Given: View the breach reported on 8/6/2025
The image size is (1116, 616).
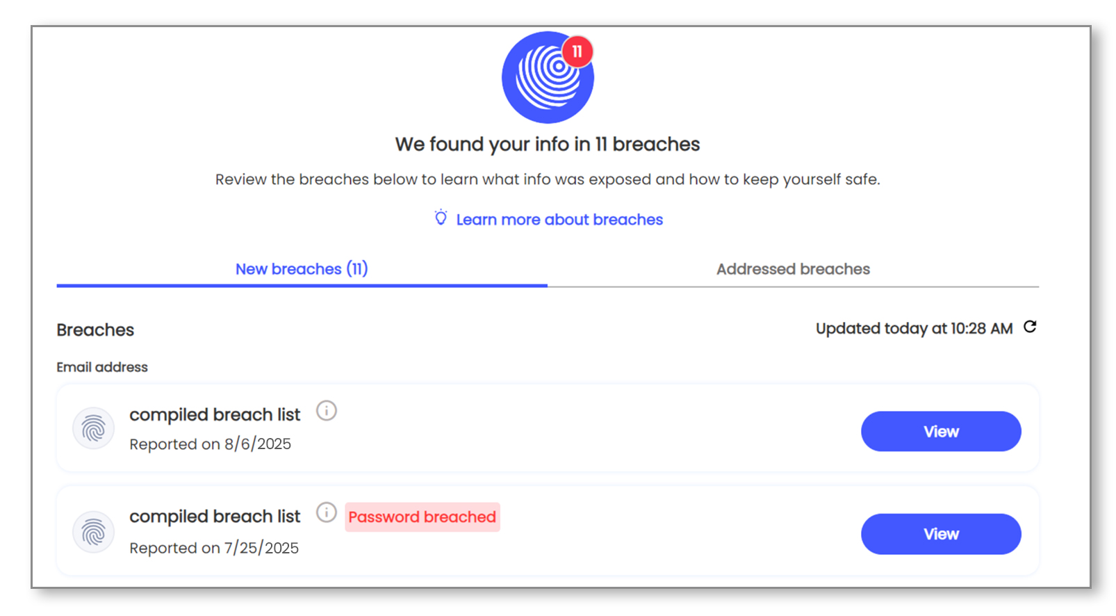Looking at the screenshot, I should point(941,432).
